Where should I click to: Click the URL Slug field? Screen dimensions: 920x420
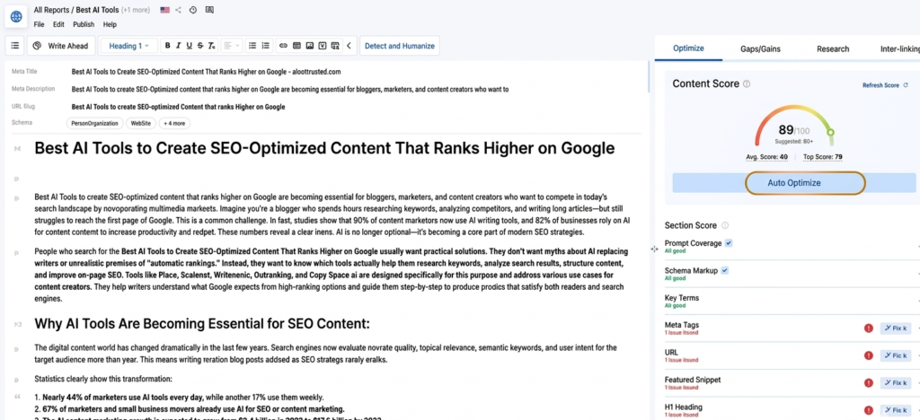pos(179,107)
